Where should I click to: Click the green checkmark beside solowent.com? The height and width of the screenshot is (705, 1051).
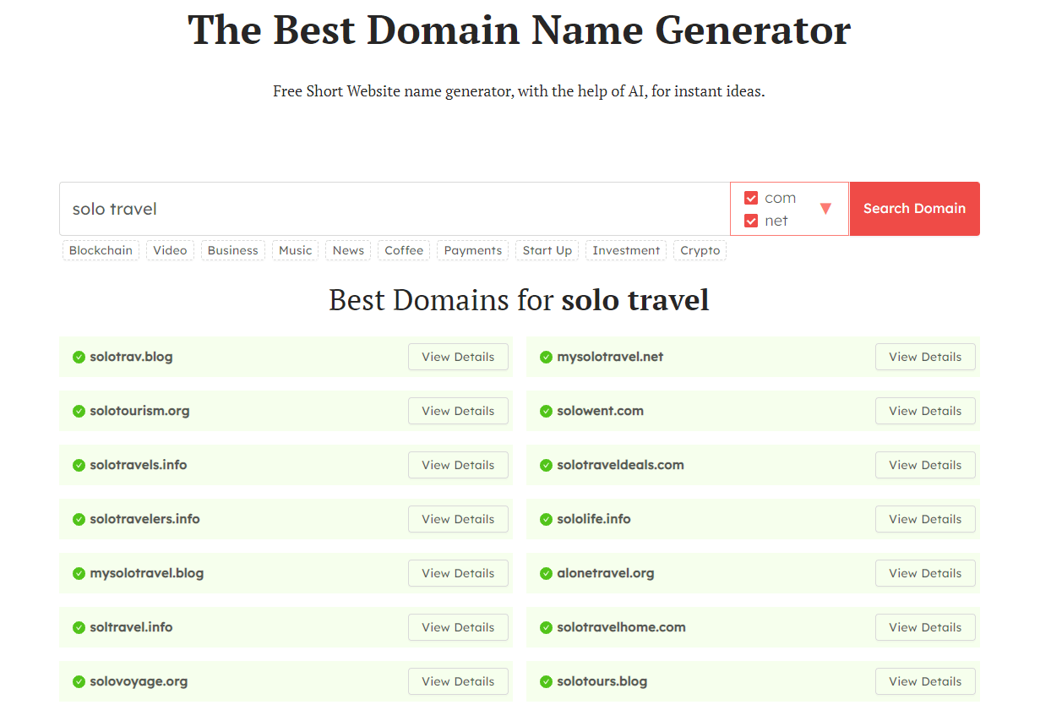click(545, 411)
